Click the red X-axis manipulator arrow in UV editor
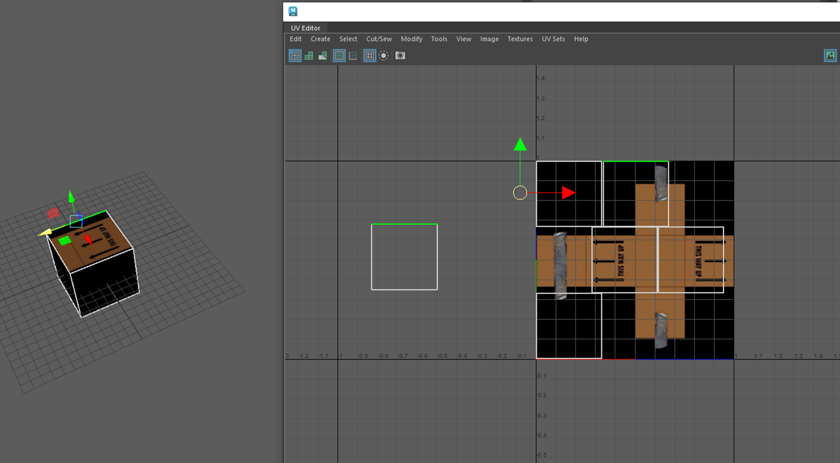840x463 pixels. (568, 193)
